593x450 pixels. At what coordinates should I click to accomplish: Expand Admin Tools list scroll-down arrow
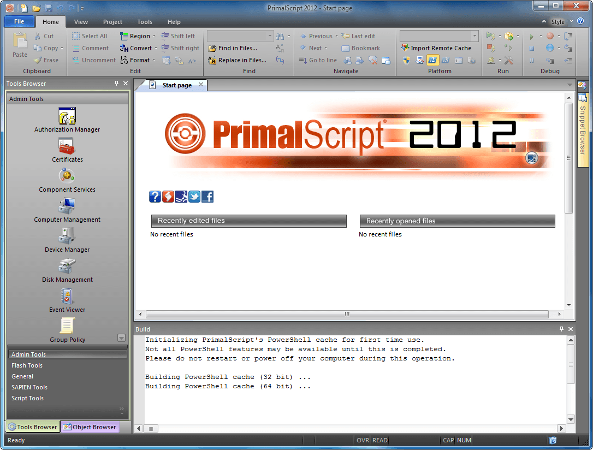[121, 337]
